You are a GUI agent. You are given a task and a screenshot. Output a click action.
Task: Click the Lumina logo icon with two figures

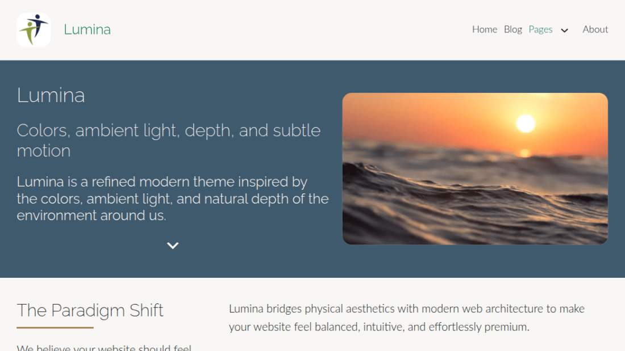(34, 29)
